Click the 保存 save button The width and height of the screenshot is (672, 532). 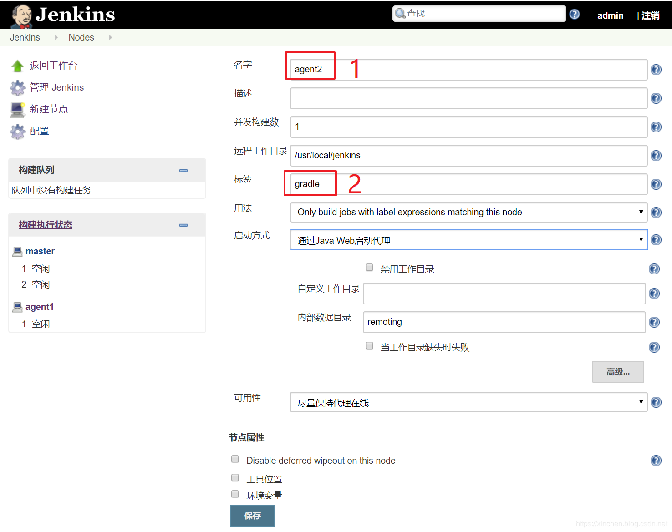click(252, 516)
